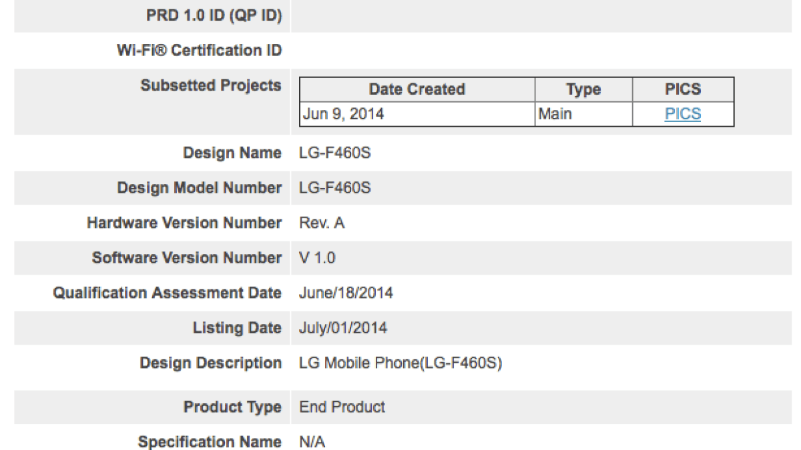Click the Specification Name value N/A
The image size is (801, 450).
[312, 442]
